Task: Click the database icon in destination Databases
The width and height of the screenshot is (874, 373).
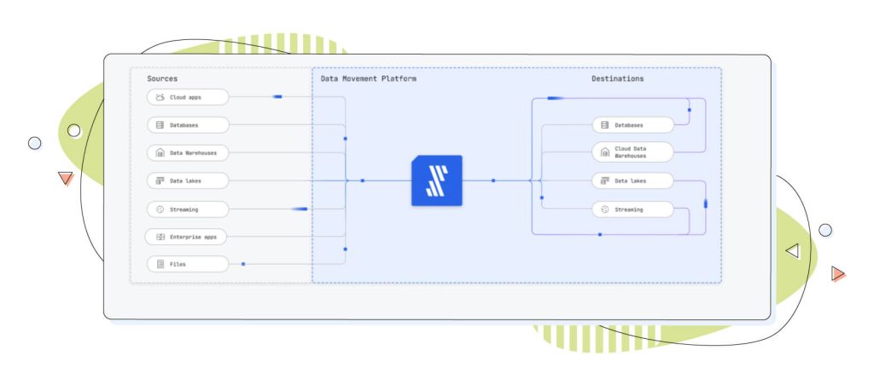Action: point(605,125)
